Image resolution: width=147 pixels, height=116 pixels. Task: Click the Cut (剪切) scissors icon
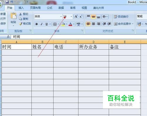coord(21,14)
